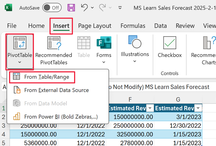Click the Power BI chart icon
This screenshot has height=146, width=216.
coord(17,116)
